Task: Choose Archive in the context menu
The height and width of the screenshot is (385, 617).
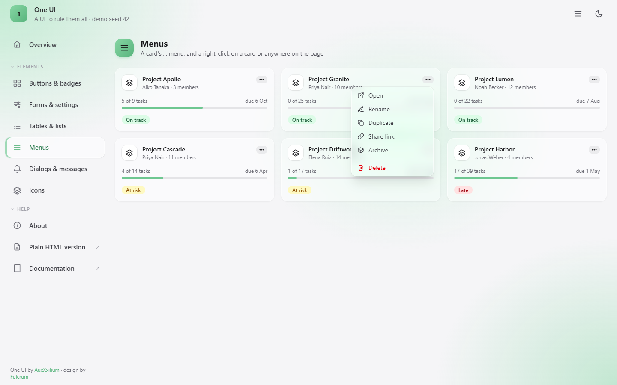Action: pos(392,150)
